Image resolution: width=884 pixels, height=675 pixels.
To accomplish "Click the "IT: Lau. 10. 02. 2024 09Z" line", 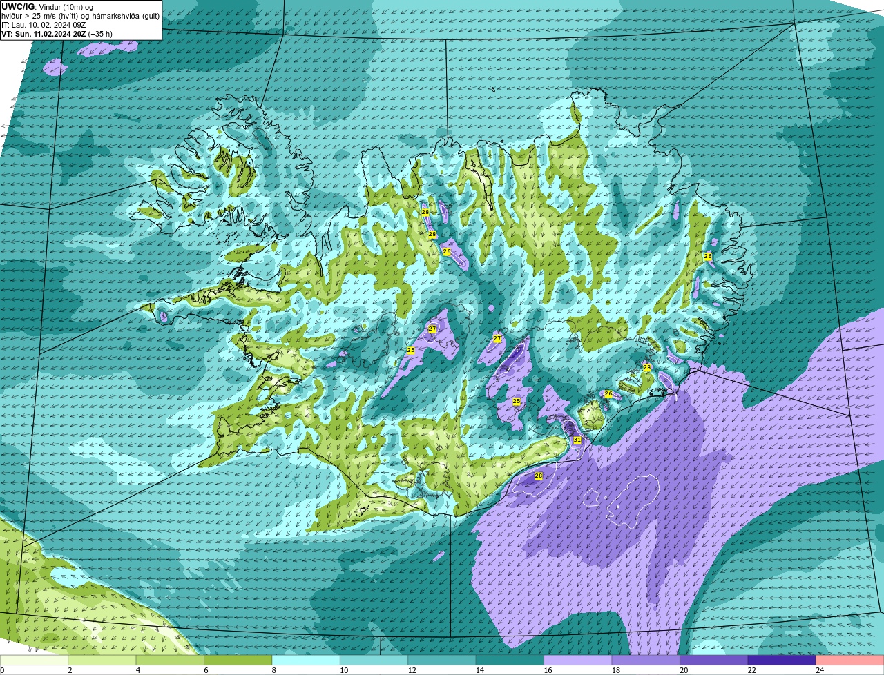I will (x=44, y=25).
